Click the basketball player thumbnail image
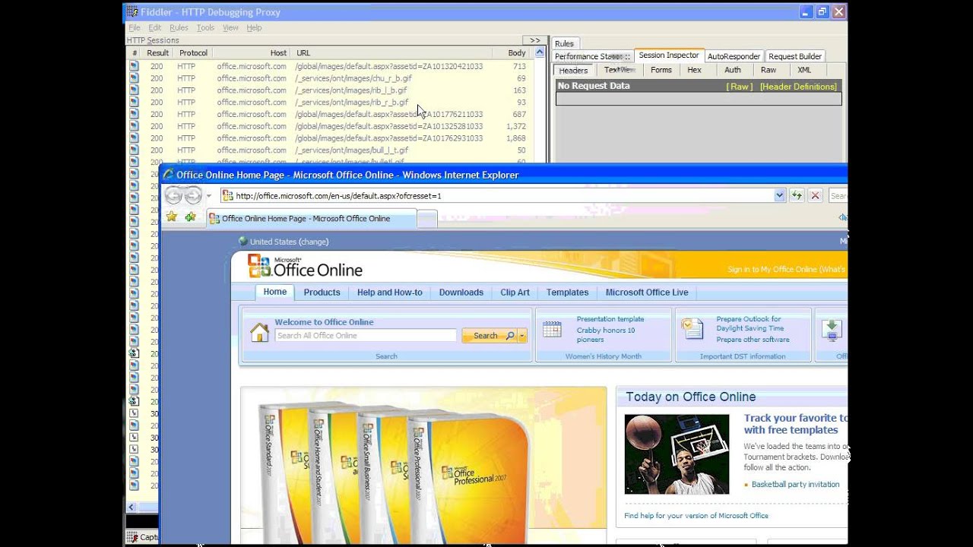Image resolution: width=973 pixels, height=547 pixels. [677, 454]
